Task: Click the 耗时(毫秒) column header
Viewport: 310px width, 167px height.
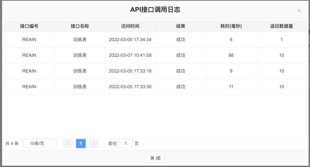Action: 231,26
